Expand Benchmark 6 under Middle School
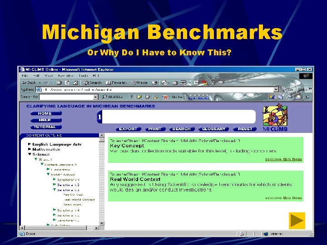Viewport: 327px width, 245px height. coord(54,220)
